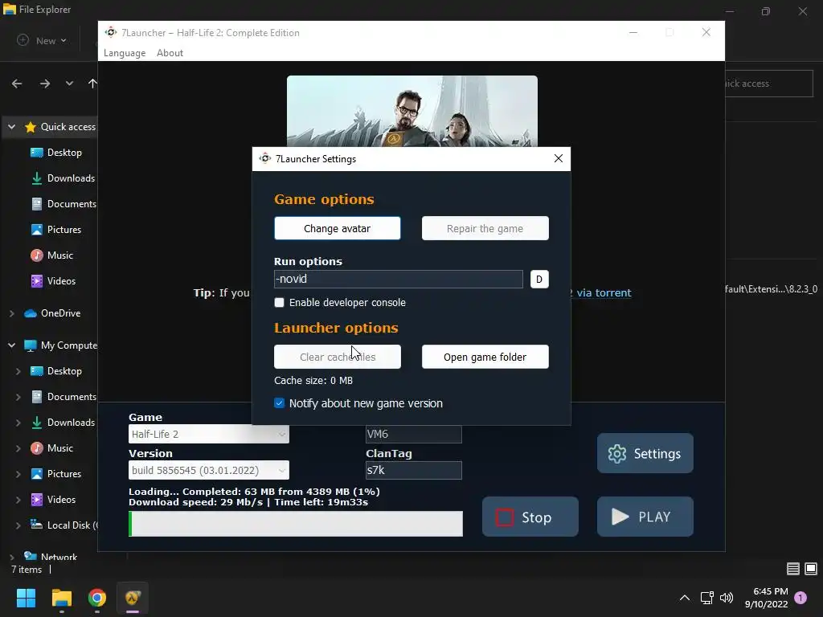Open network status tray icon
Viewport: 823px width, 617px height.
click(706, 598)
